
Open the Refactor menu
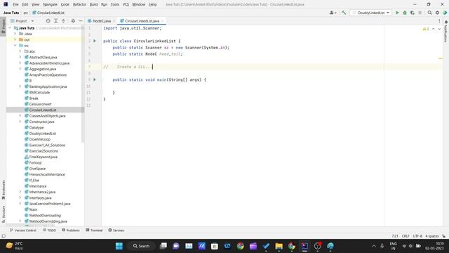click(79, 4)
